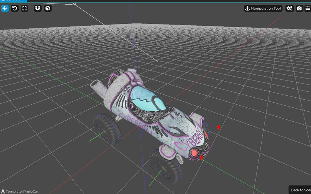
Task: Open the sliders options icon at top right
Action: (x=308, y=8)
